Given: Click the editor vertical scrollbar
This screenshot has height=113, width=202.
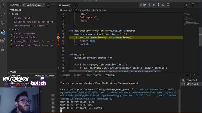Looking at the screenshot, I should click(201, 36).
